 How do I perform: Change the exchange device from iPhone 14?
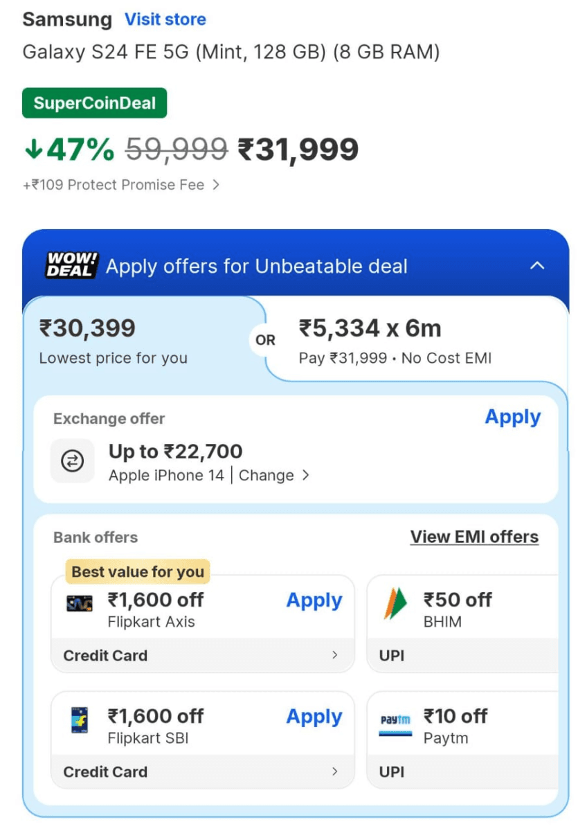274,476
